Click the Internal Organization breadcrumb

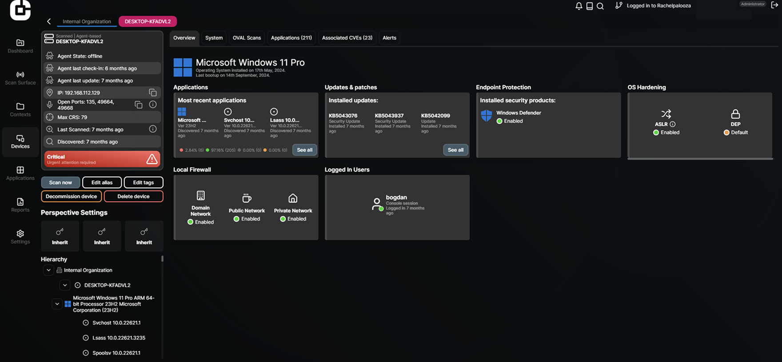(87, 21)
